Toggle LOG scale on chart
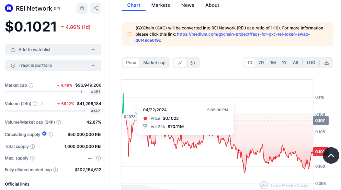 [x=311, y=63]
